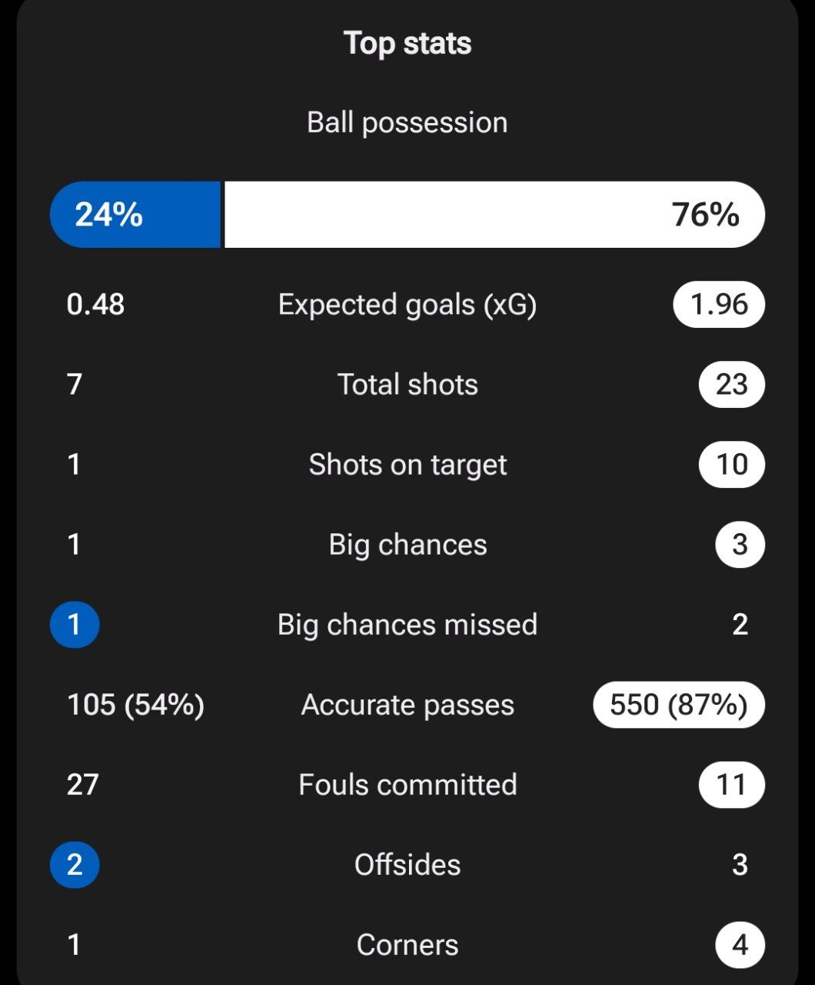Image resolution: width=815 pixels, height=985 pixels.
Task: Click the 0.48 expected goals value
Action: point(95,305)
